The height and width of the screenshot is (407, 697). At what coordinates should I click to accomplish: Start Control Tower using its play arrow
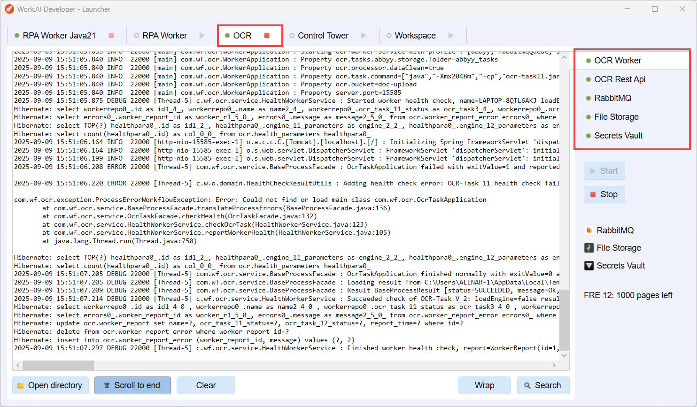[x=364, y=36]
